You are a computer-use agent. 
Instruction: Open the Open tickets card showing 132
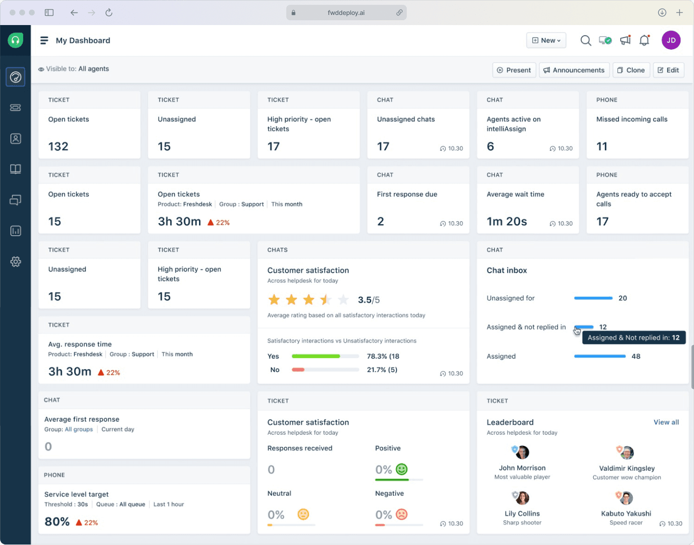point(90,125)
